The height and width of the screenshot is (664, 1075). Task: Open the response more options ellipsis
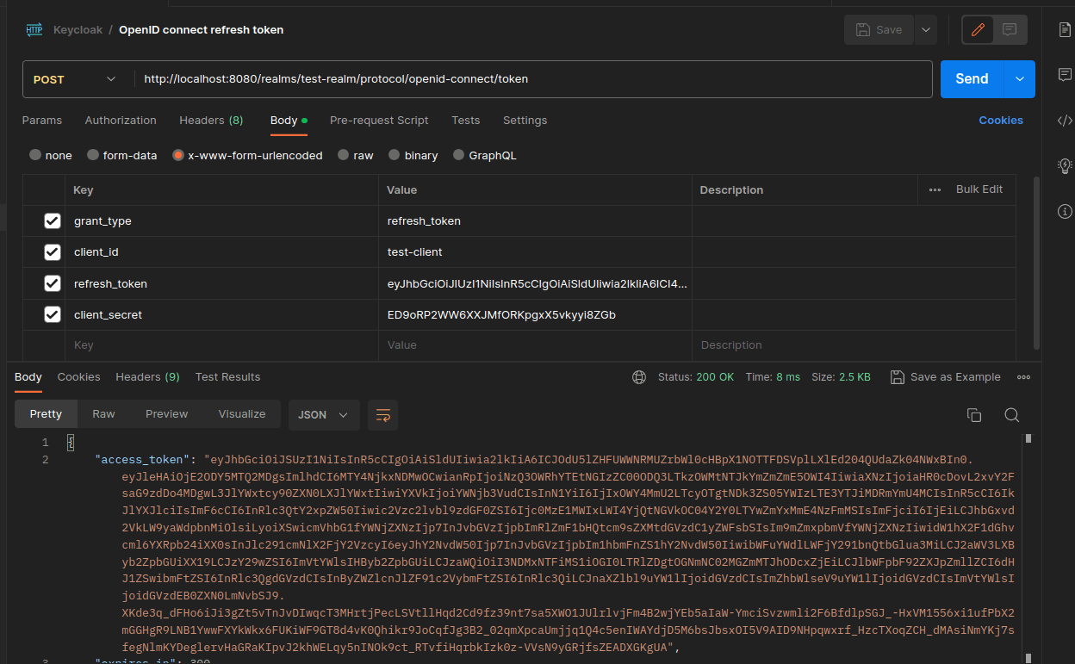point(1023,377)
